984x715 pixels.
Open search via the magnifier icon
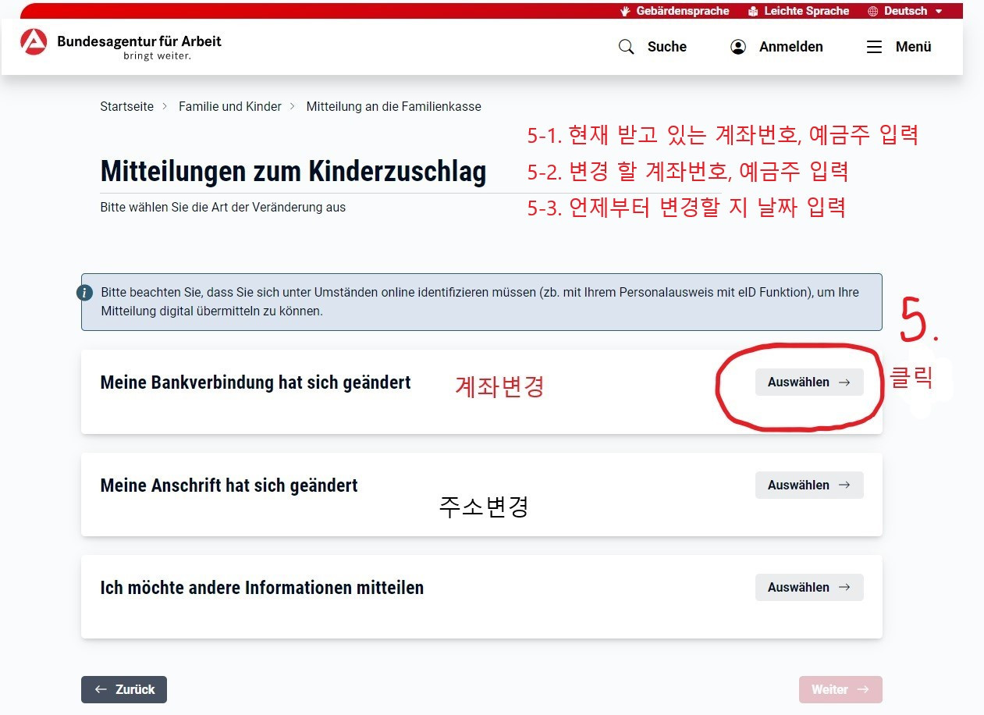point(626,47)
